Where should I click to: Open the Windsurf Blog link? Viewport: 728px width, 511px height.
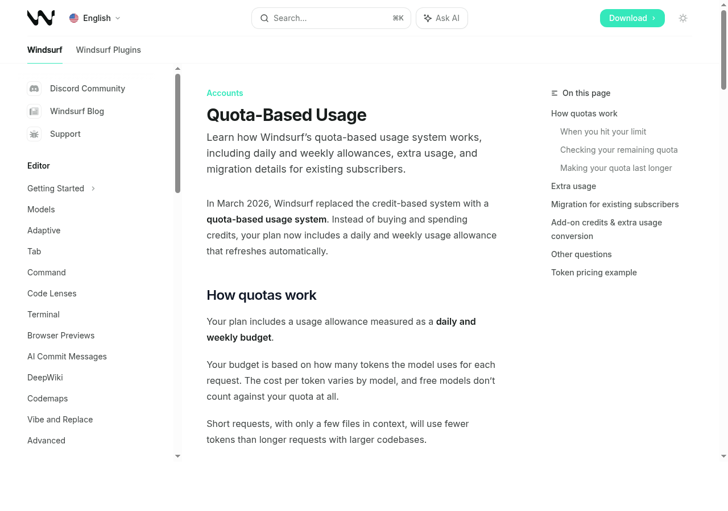pyautogui.click(x=77, y=111)
